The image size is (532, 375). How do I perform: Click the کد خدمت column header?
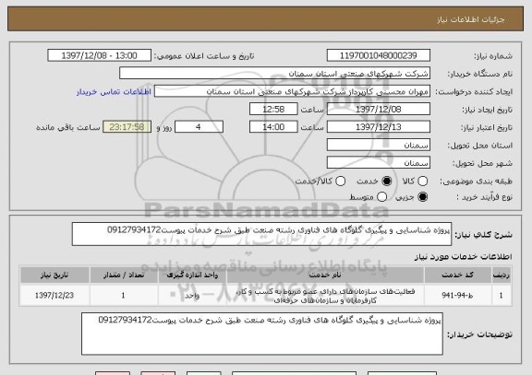(x=458, y=275)
